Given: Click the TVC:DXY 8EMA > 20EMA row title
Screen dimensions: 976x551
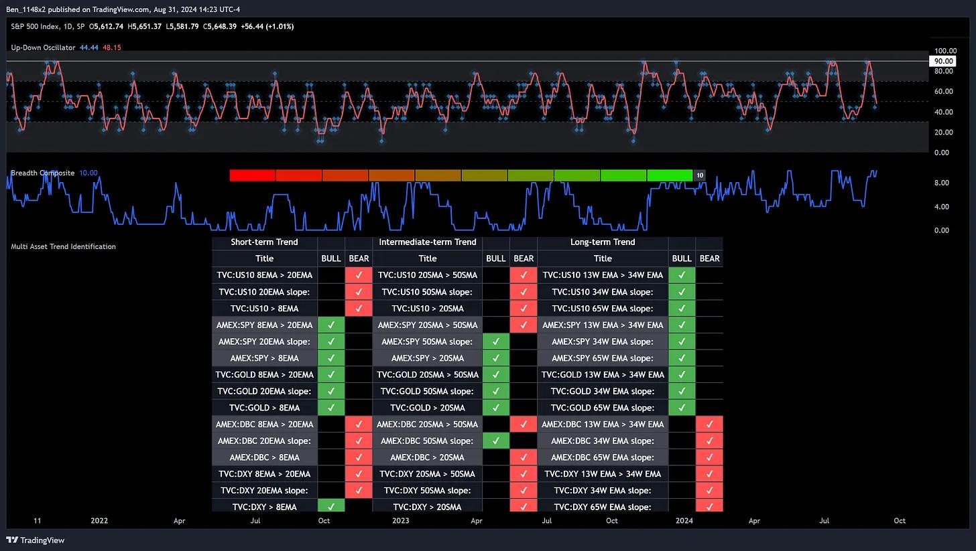Looking at the screenshot, I should [x=264, y=473].
